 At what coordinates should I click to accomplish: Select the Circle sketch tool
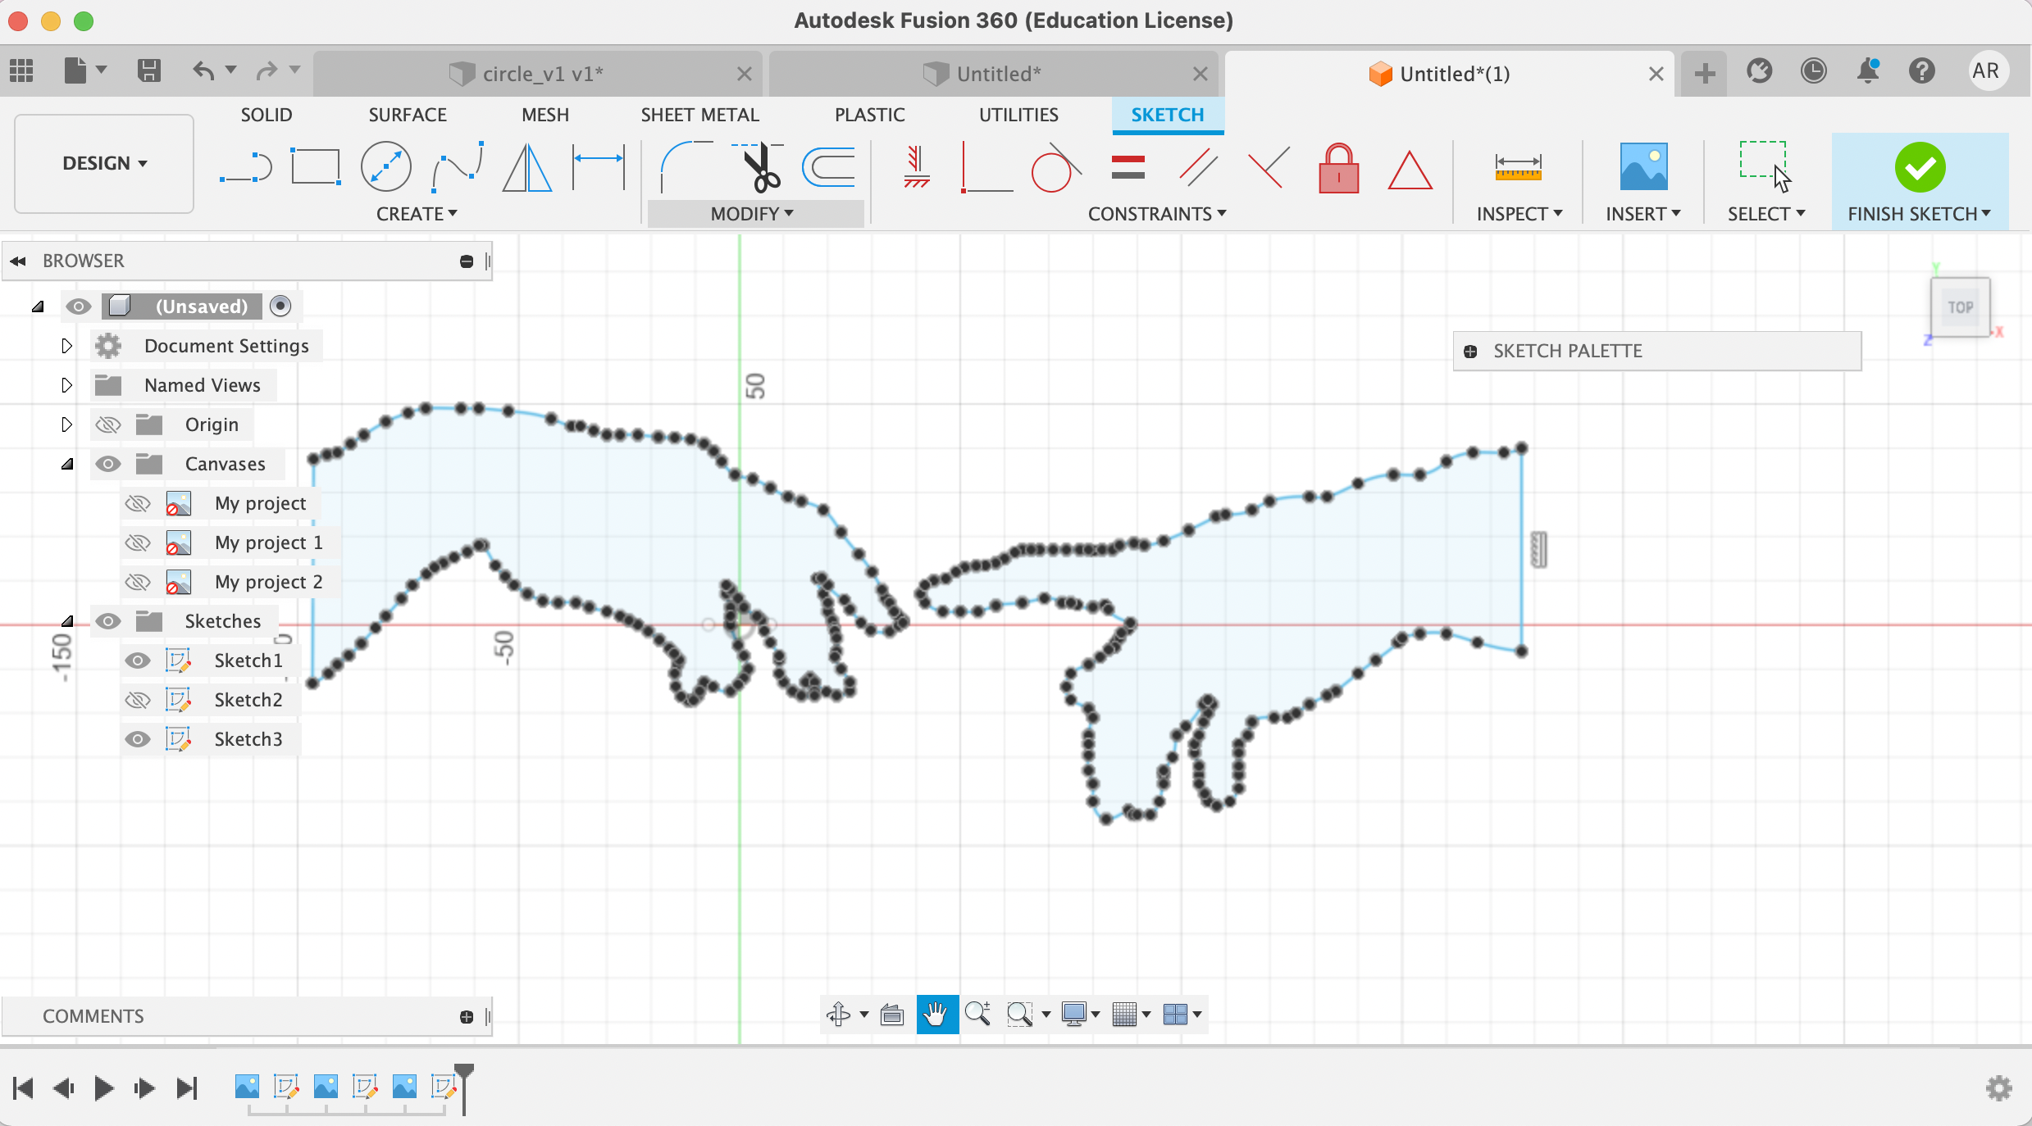[x=386, y=167]
